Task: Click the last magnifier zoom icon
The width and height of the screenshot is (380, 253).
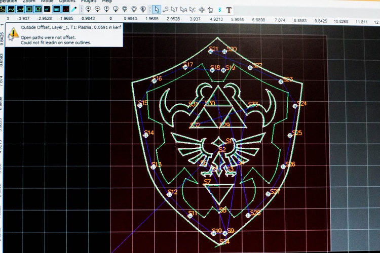Action: pyautogui.click(x=143, y=9)
